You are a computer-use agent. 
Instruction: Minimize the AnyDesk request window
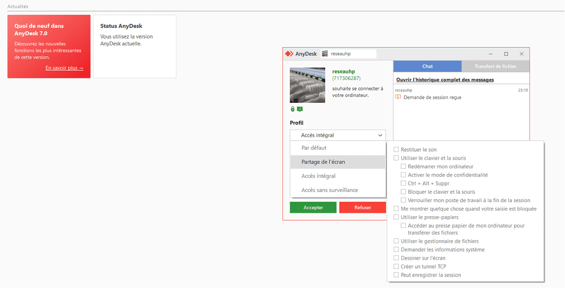[491, 54]
